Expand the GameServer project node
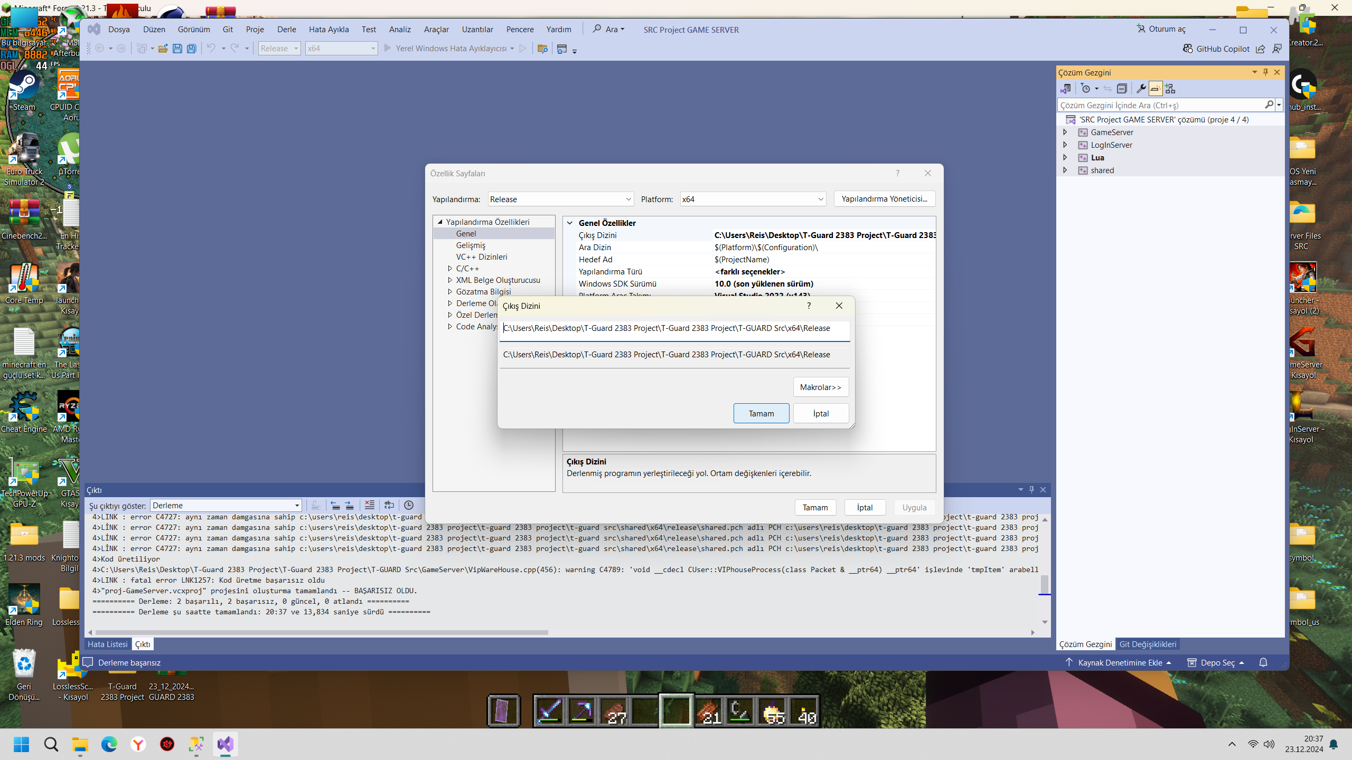Image resolution: width=1352 pixels, height=760 pixels. click(x=1065, y=132)
